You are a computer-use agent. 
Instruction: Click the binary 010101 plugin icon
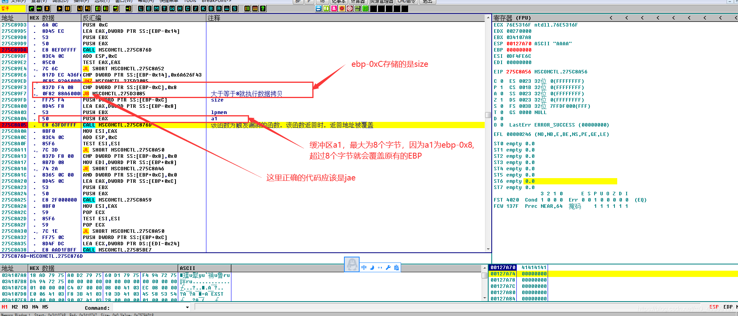point(357,9)
